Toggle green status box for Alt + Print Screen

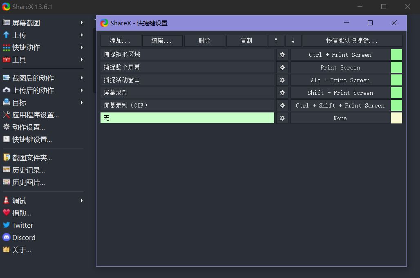click(x=396, y=80)
